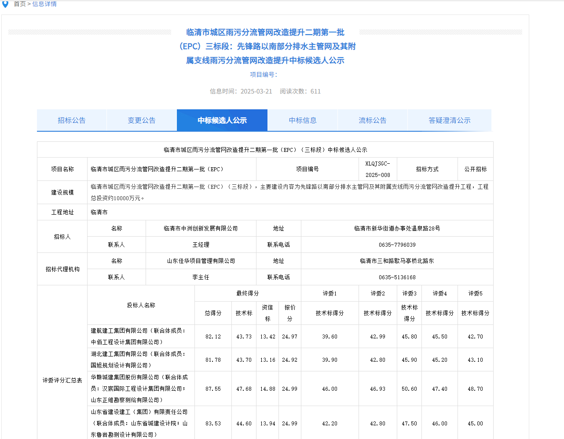Viewport: 564px width, 439px height.
Task: Click total score 83.53
Action: point(213,424)
